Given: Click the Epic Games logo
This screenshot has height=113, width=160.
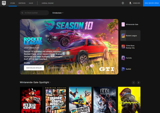Looking at the screenshot, I should pos(4,3).
